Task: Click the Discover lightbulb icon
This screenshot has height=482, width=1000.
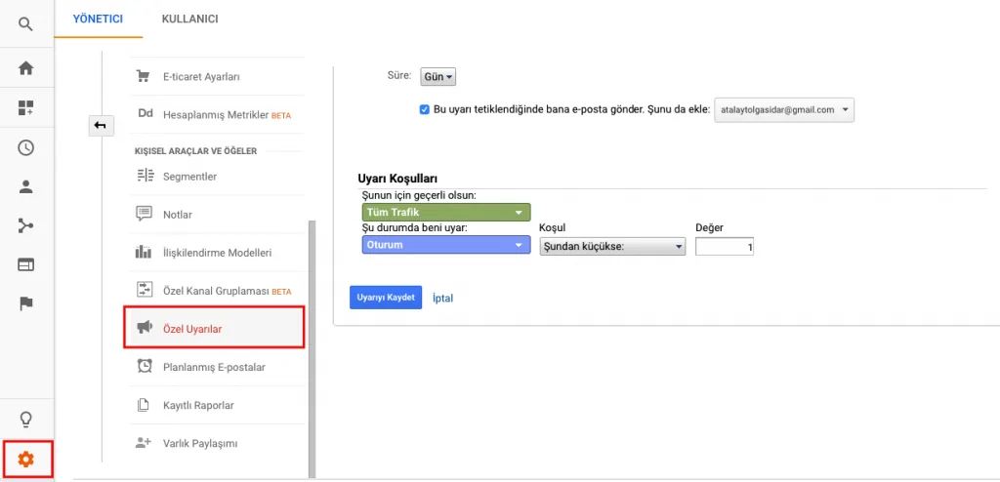Action: click(x=25, y=419)
